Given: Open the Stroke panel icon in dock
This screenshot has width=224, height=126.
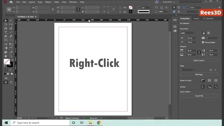Looking at the screenshot, I should tap(175, 27).
